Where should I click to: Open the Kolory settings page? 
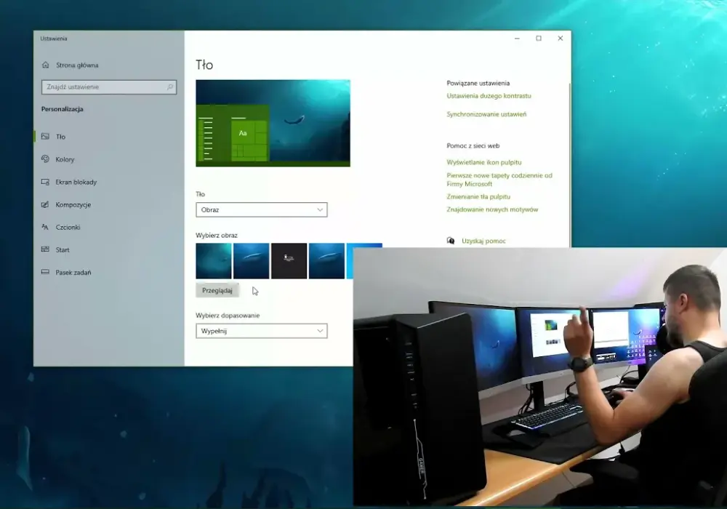(65, 159)
